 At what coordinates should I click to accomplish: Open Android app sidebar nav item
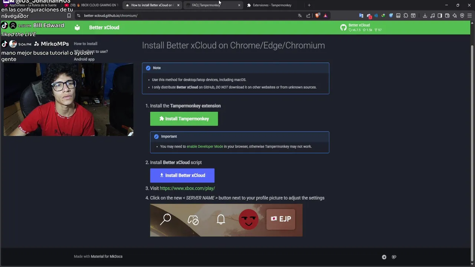tap(84, 59)
